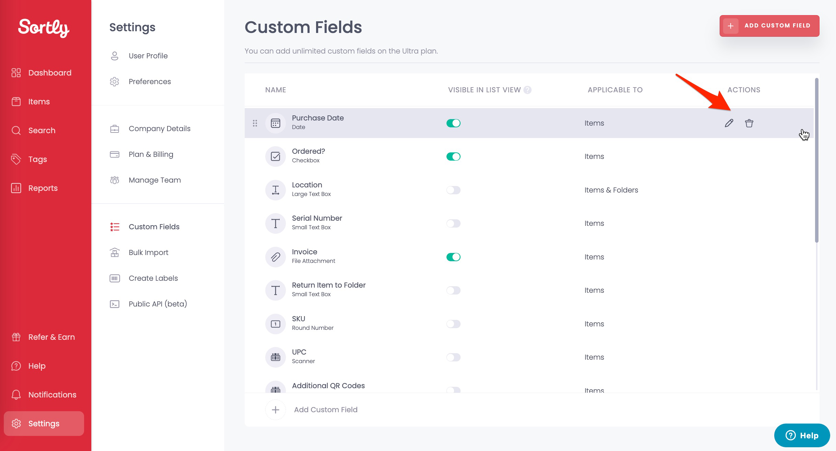Click the pencil edit icon for Purchase Date
Image resolution: width=836 pixels, height=451 pixels.
tap(729, 123)
